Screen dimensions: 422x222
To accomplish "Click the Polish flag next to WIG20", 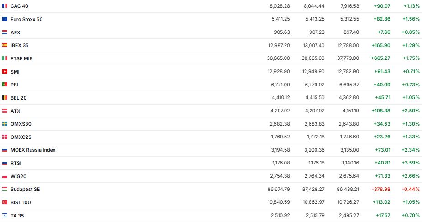I will pyautogui.click(x=5, y=176).
